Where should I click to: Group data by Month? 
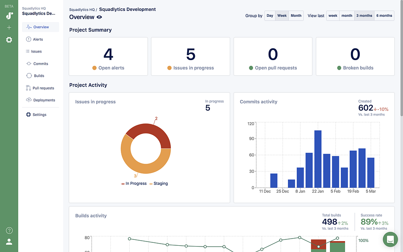[296, 16]
